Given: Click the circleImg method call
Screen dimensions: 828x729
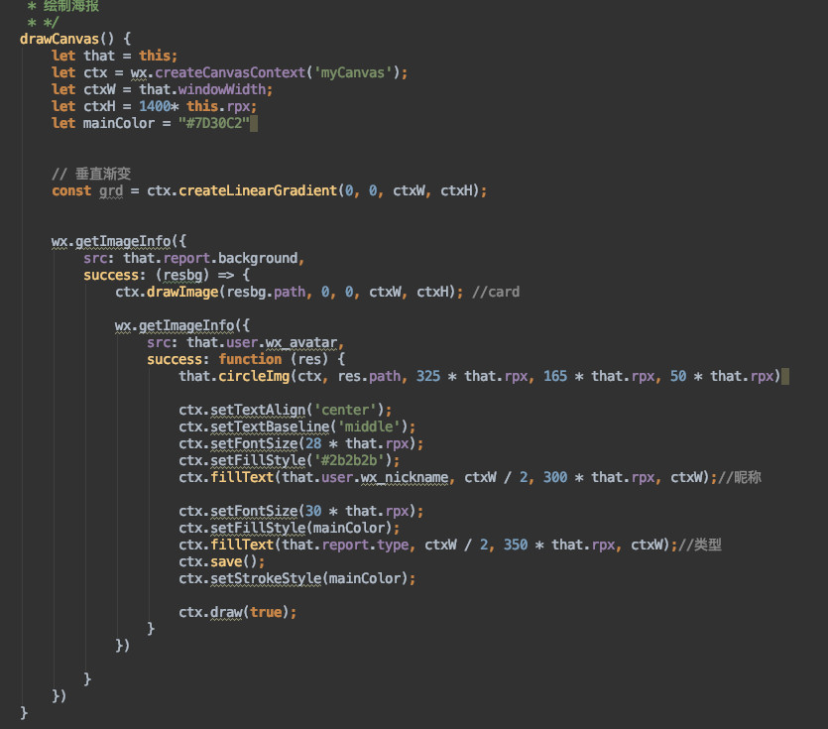Looking at the screenshot, I should (254, 376).
